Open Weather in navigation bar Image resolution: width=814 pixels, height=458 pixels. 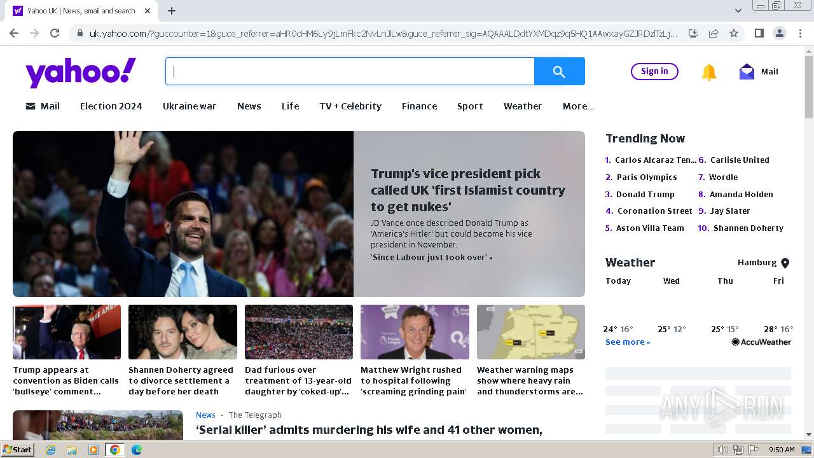tap(523, 106)
